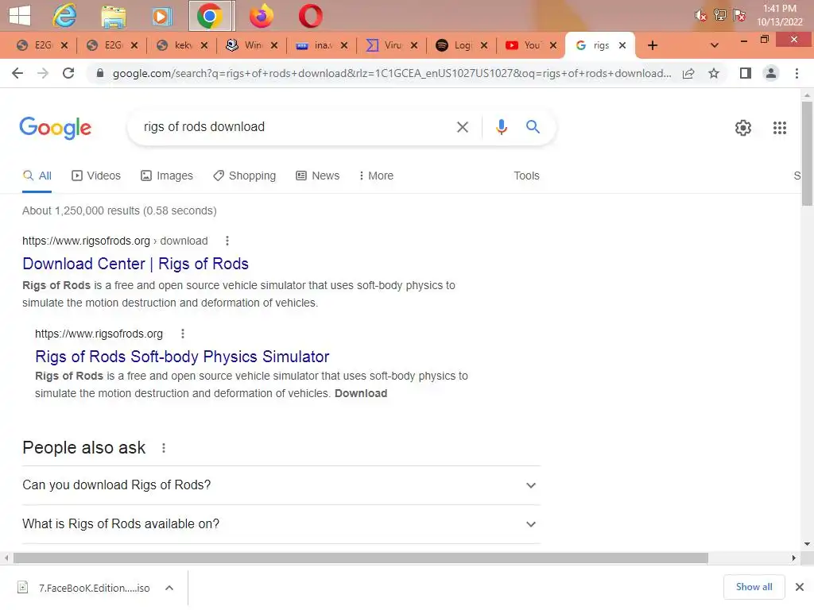Viewport: 814px width, 610px height.
Task: Go back to the previous page
Action: [x=17, y=73]
